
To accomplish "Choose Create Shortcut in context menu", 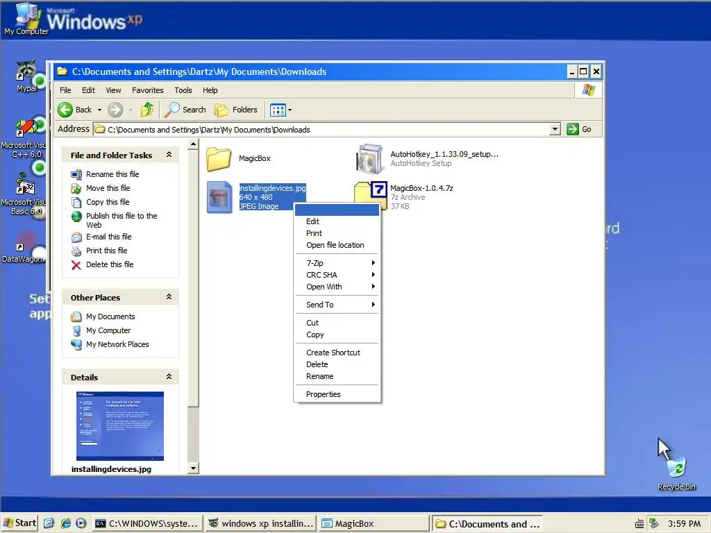I will tap(337, 353).
